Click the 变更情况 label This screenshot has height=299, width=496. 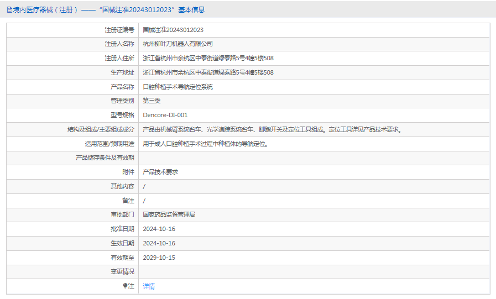122,271
